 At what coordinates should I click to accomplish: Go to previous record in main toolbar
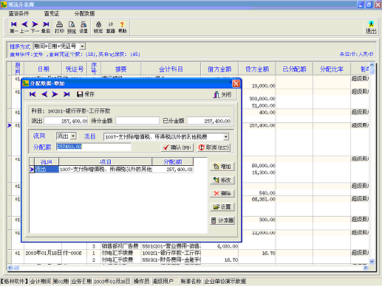pyautogui.click(x=24, y=27)
